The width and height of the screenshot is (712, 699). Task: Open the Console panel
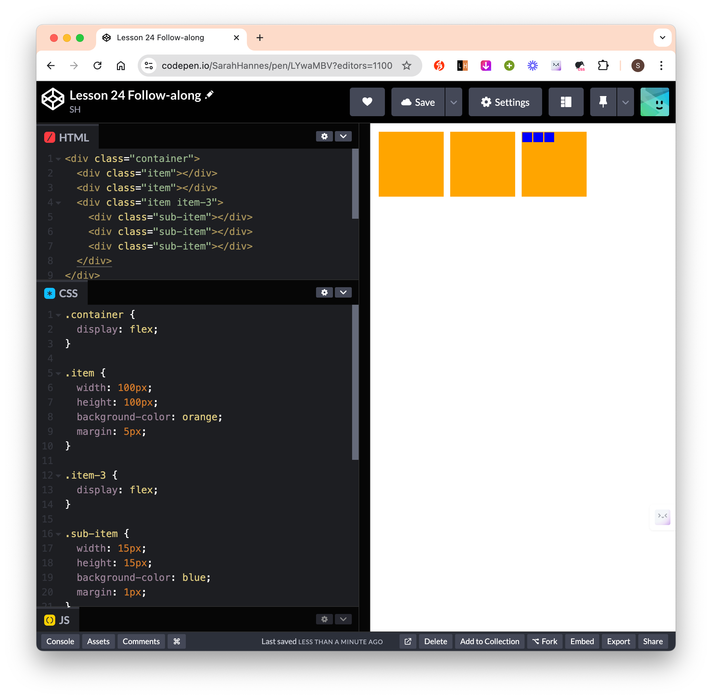pos(60,641)
